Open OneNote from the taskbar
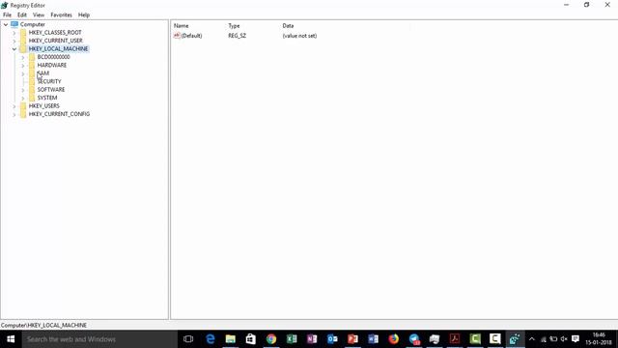This screenshot has height=348, width=618. point(312,339)
